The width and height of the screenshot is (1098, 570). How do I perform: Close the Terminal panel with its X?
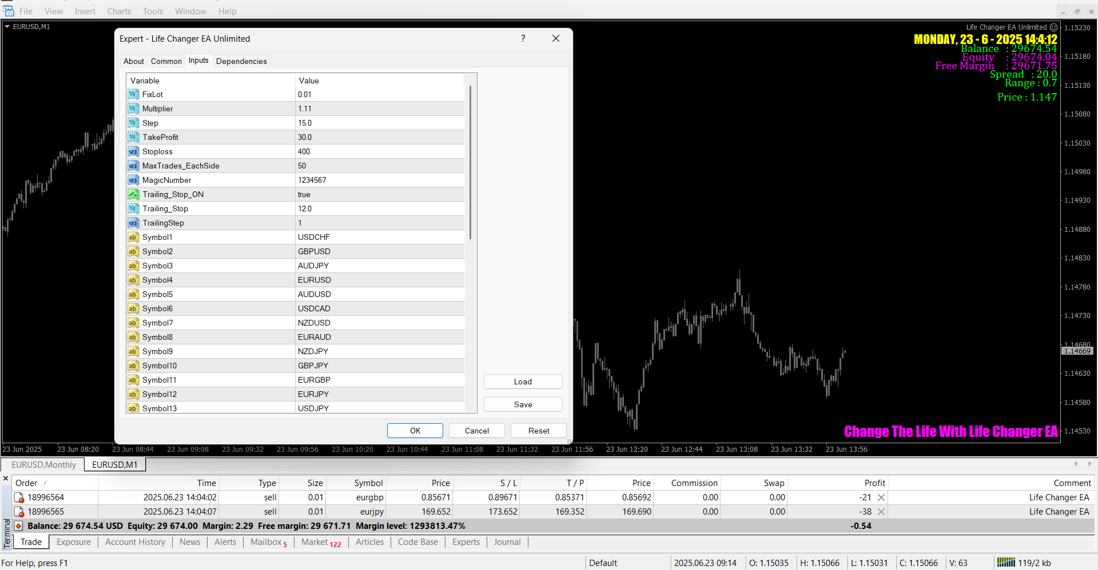pyautogui.click(x=6, y=479)
